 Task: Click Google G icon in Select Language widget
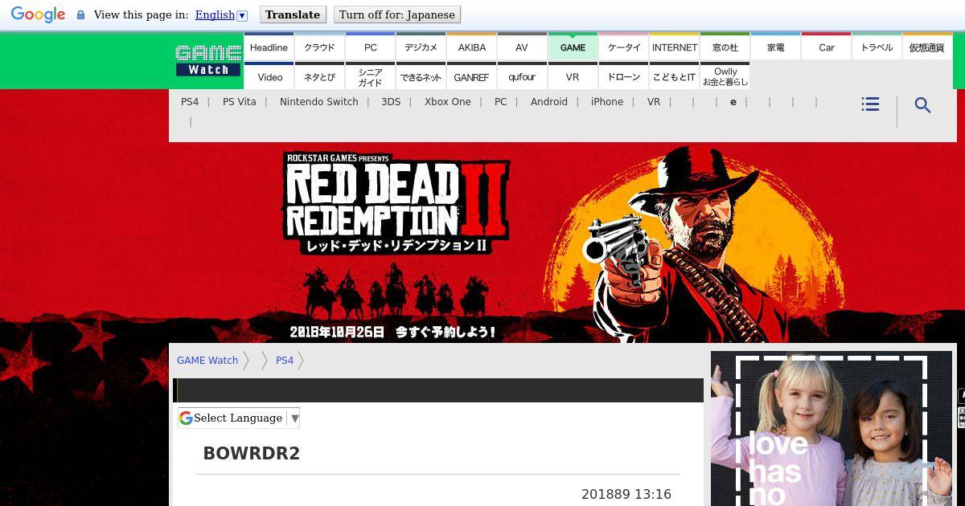pos(186,418)
